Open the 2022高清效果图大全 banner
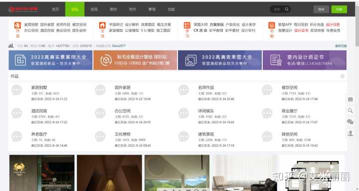This screenshot has height=191, width=359. pyautogui.click(x=220, y=60)
